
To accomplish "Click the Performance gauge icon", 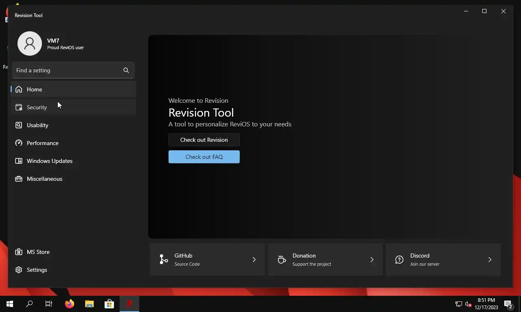I will (19, 143).
